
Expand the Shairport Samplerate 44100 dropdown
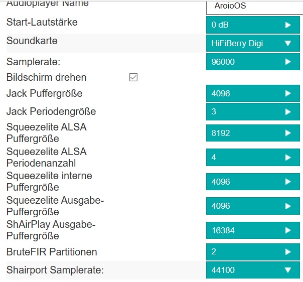(254, 270)
